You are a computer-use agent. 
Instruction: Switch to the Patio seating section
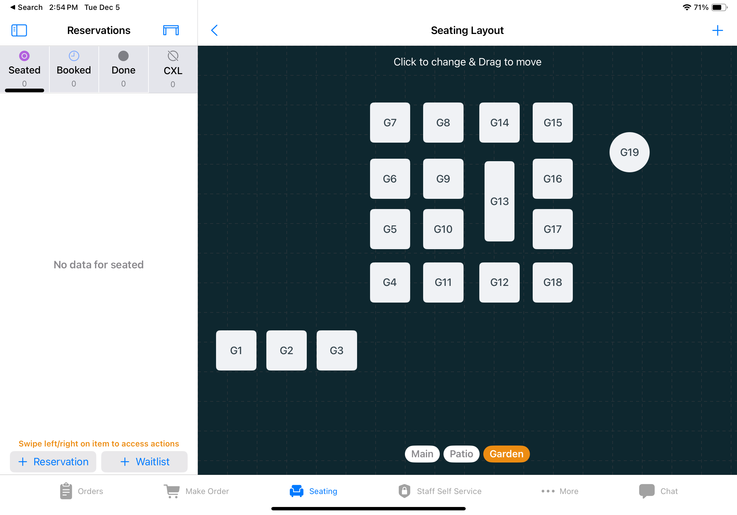tap(461, 454)
